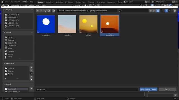Expand the System list triangle
The image size is (179, 100).
(x=6, y=59)
